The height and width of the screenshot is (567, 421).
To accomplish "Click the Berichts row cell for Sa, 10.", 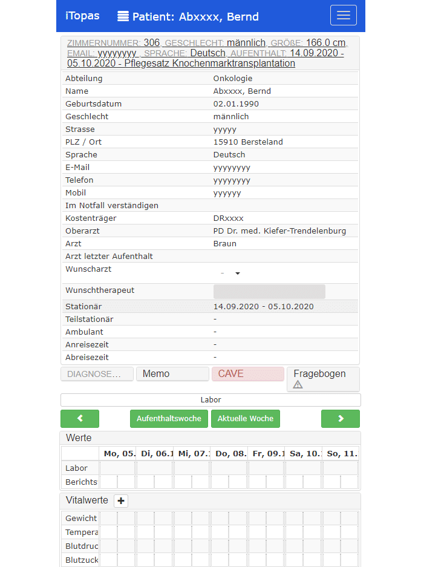I will pyautogui.click(x=303, y=482).
